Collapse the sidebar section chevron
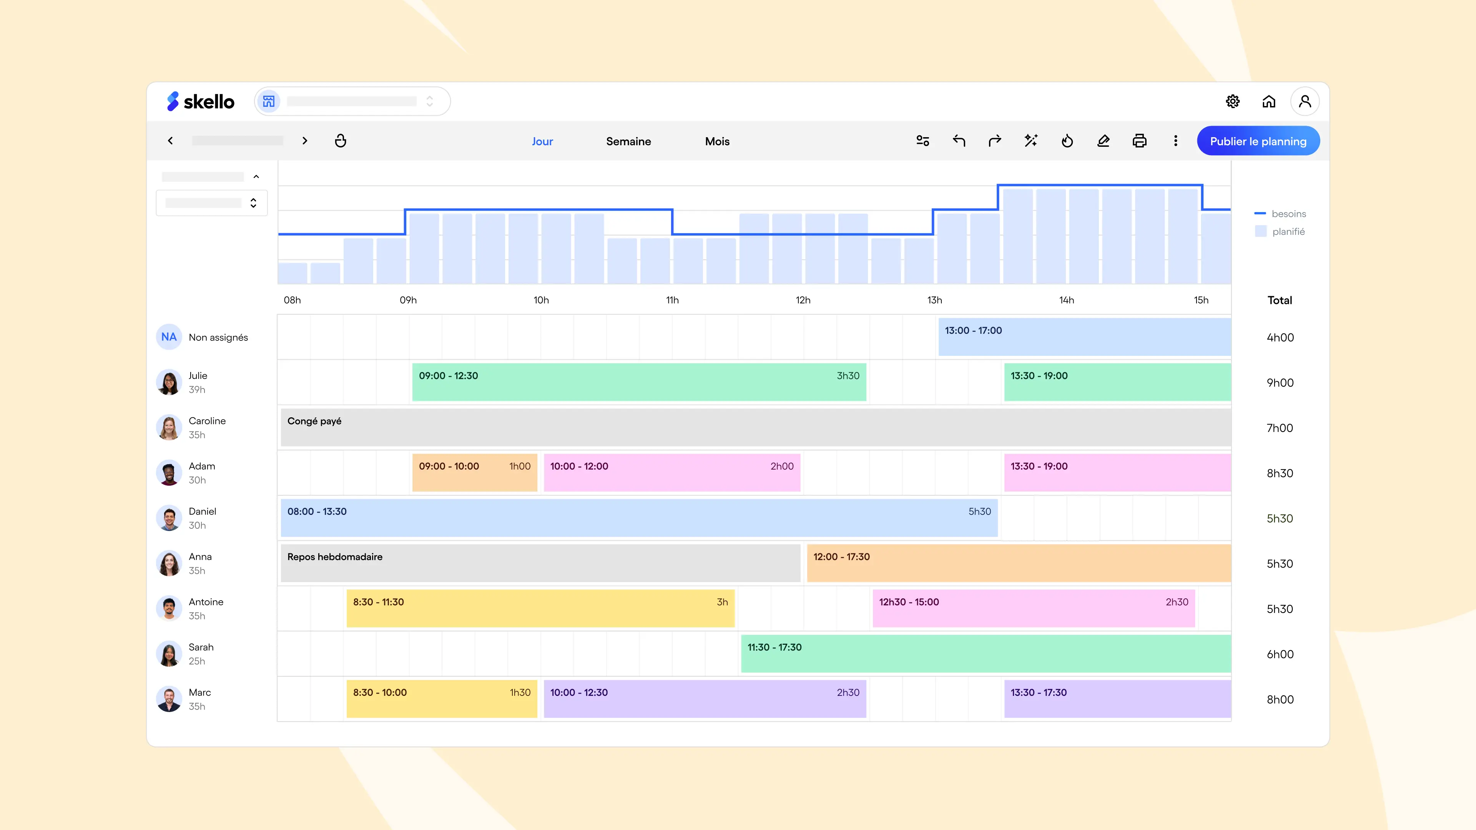This screenshot has height=830, width=1476. (x=256, y=176)
